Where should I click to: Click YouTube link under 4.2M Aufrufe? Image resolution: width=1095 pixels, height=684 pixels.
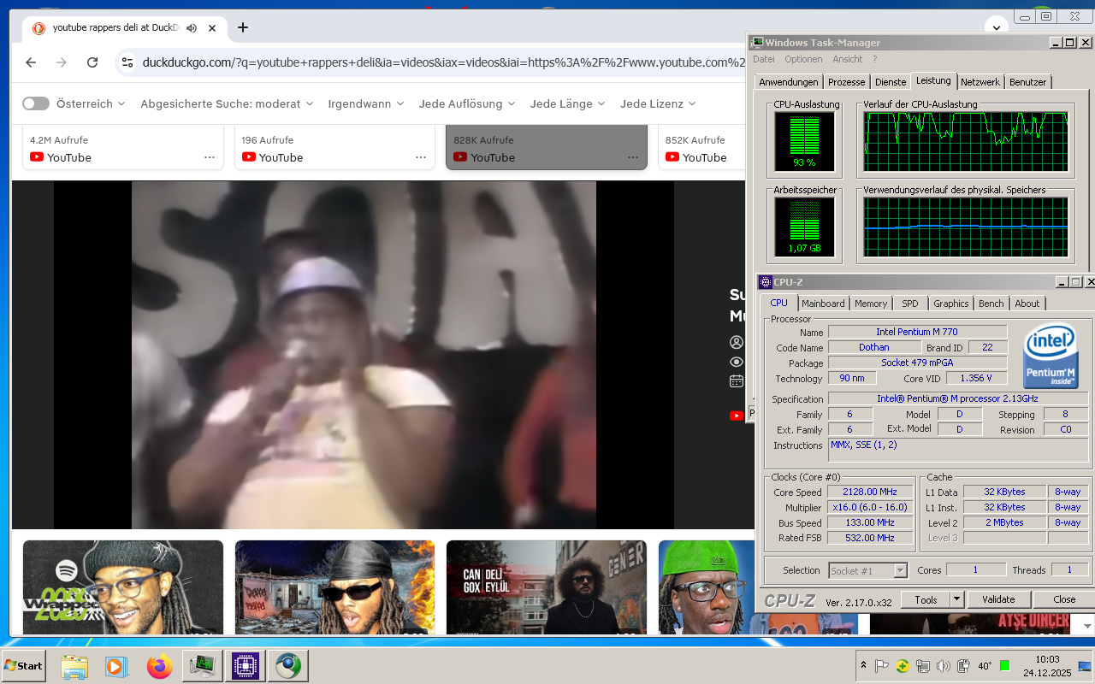coord(61,157)
